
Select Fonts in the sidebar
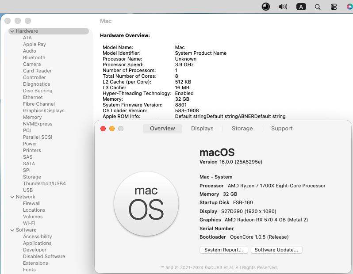[29, 270]
